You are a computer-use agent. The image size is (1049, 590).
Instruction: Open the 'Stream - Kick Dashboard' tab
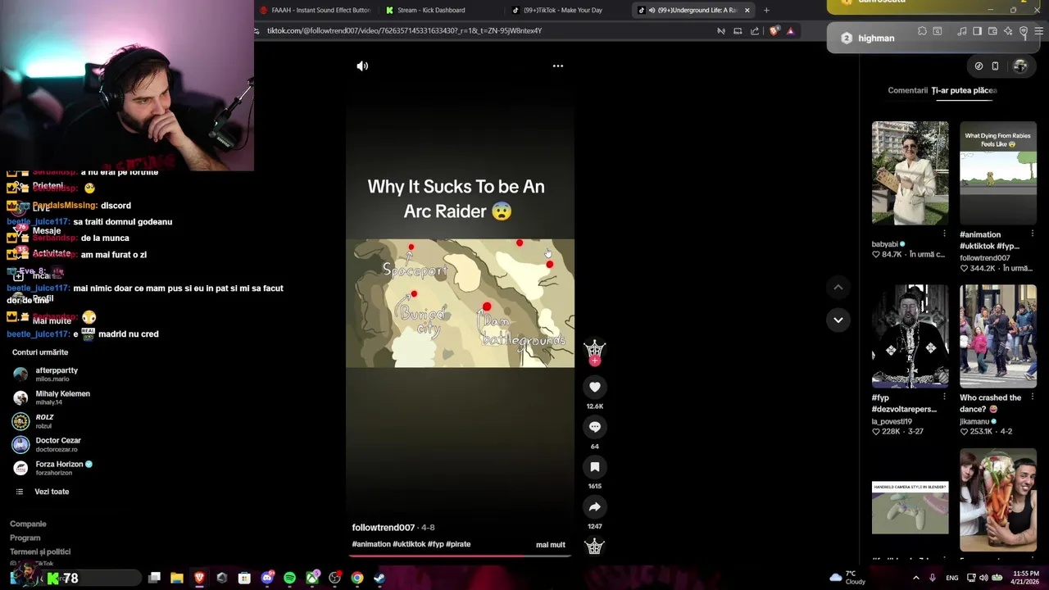pos(430,10)
